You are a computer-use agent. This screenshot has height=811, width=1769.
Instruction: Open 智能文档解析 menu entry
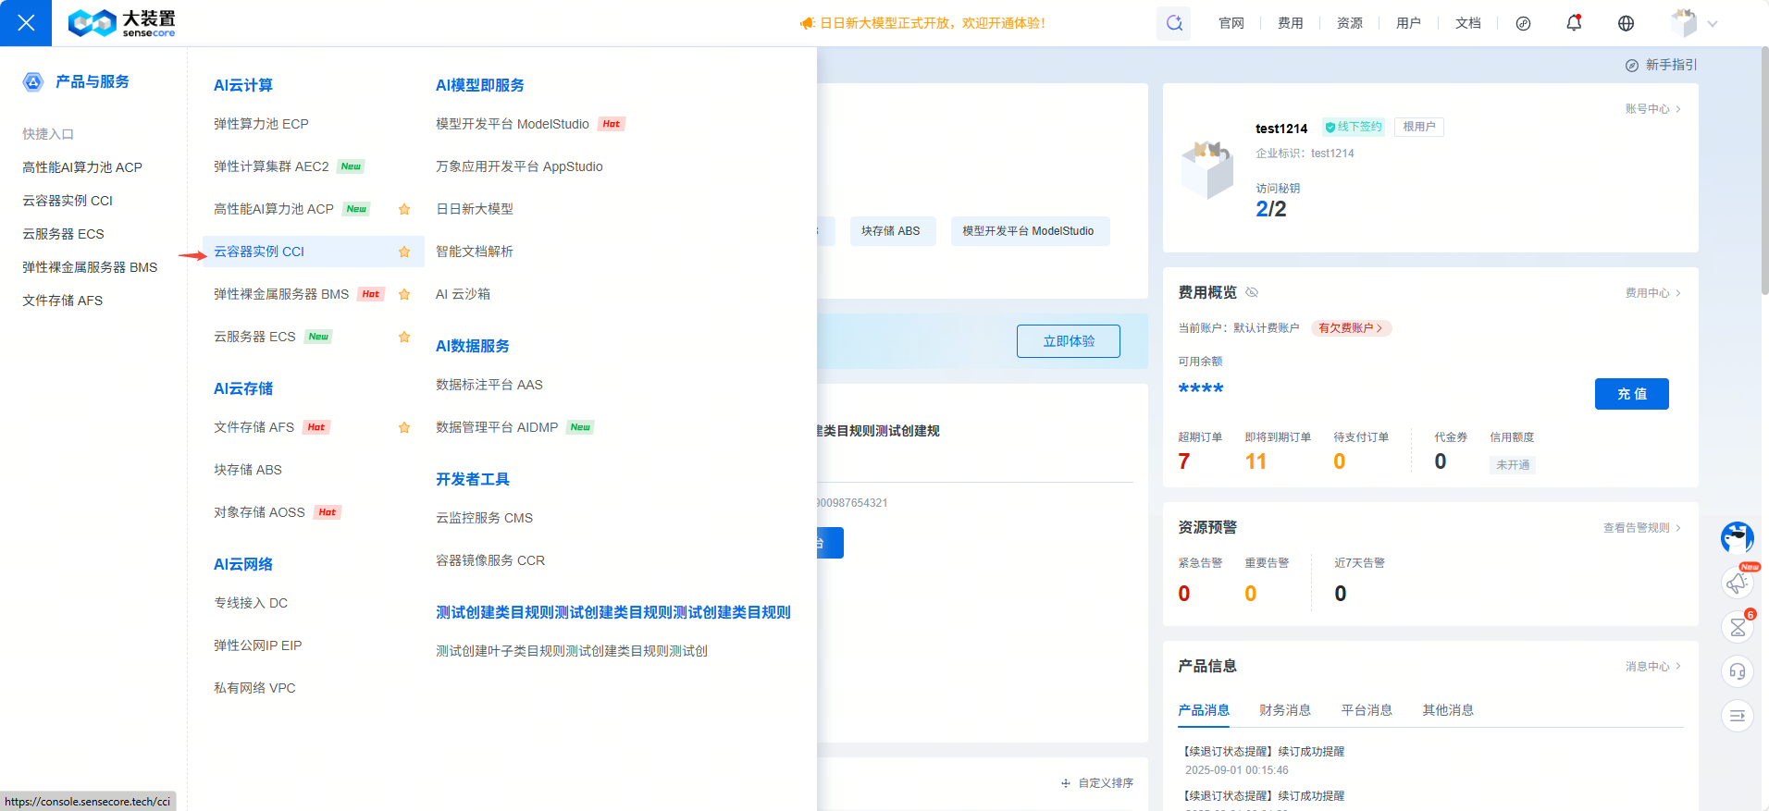click(x=475, y=252)
